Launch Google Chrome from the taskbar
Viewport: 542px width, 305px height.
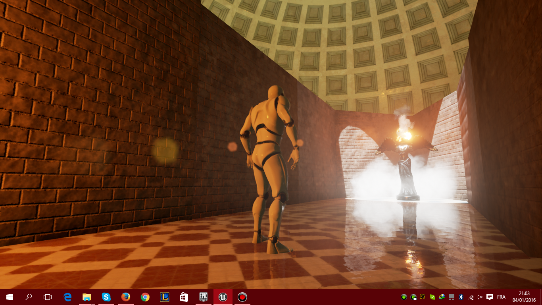[145, 297]
